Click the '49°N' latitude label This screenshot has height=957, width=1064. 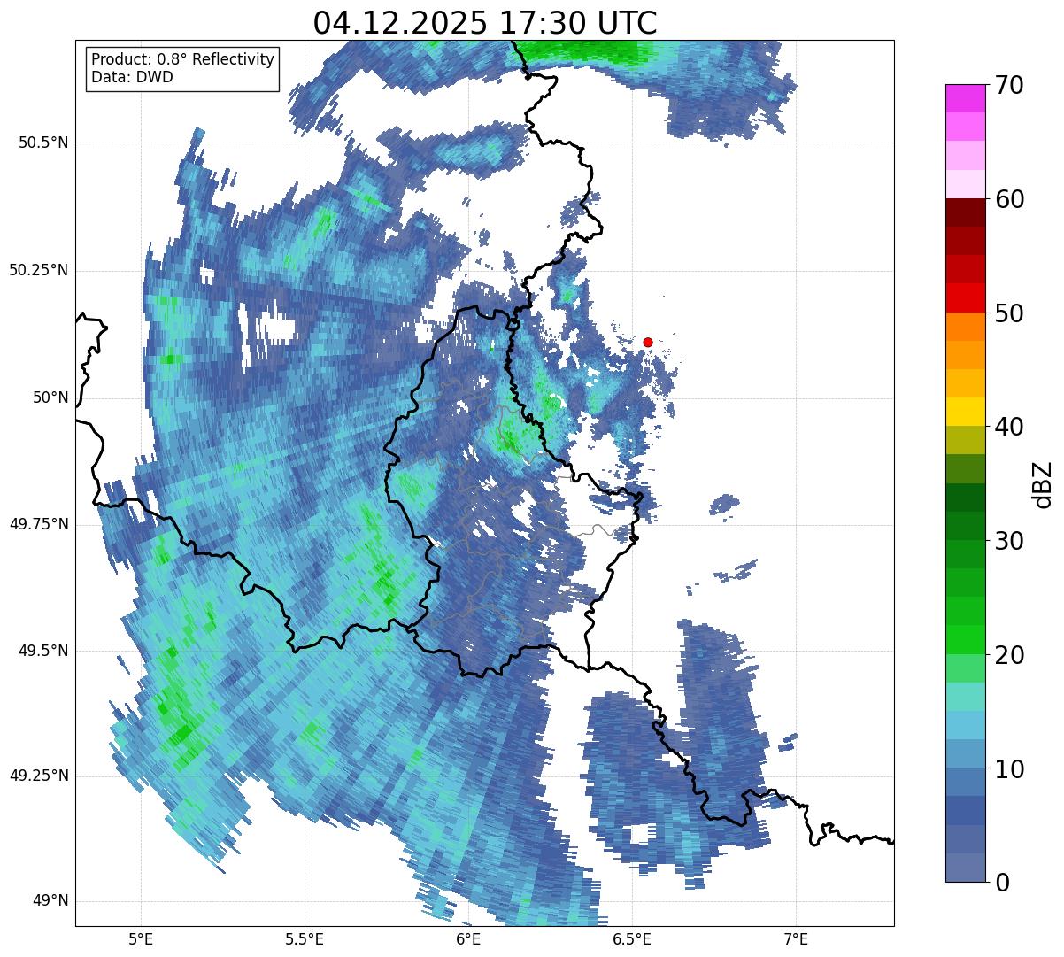50,901
